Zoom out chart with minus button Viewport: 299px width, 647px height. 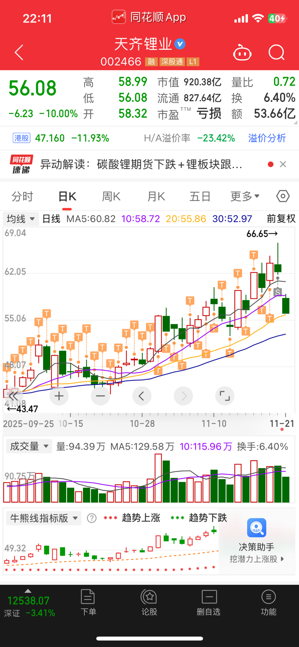pyautogui.click(x=100, y=396)
